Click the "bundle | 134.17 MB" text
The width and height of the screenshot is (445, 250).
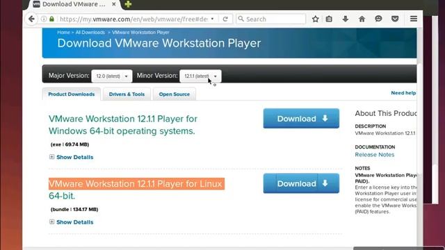click(x=74, y=209)
